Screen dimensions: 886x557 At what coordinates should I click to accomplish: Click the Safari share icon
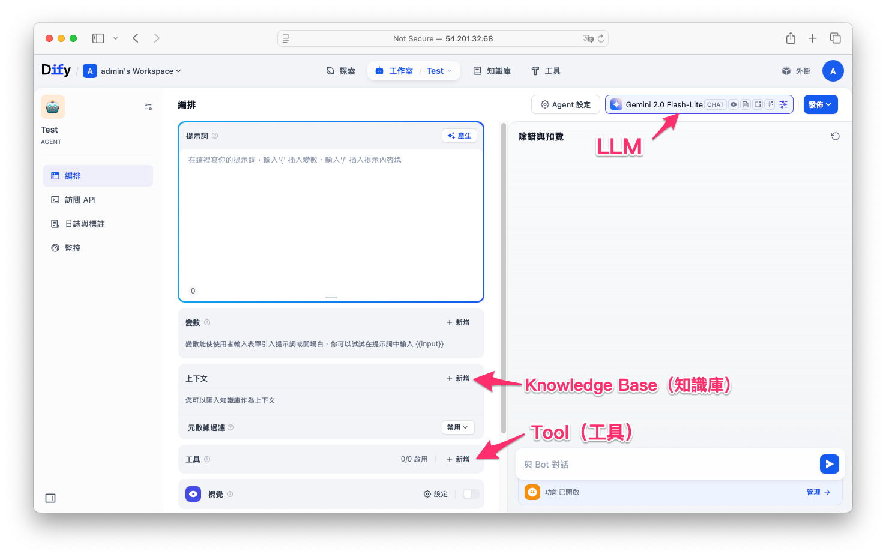791,38
